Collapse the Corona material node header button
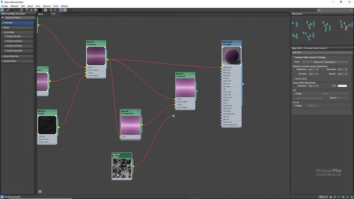 pyautogui.click(x=240, y=42)
